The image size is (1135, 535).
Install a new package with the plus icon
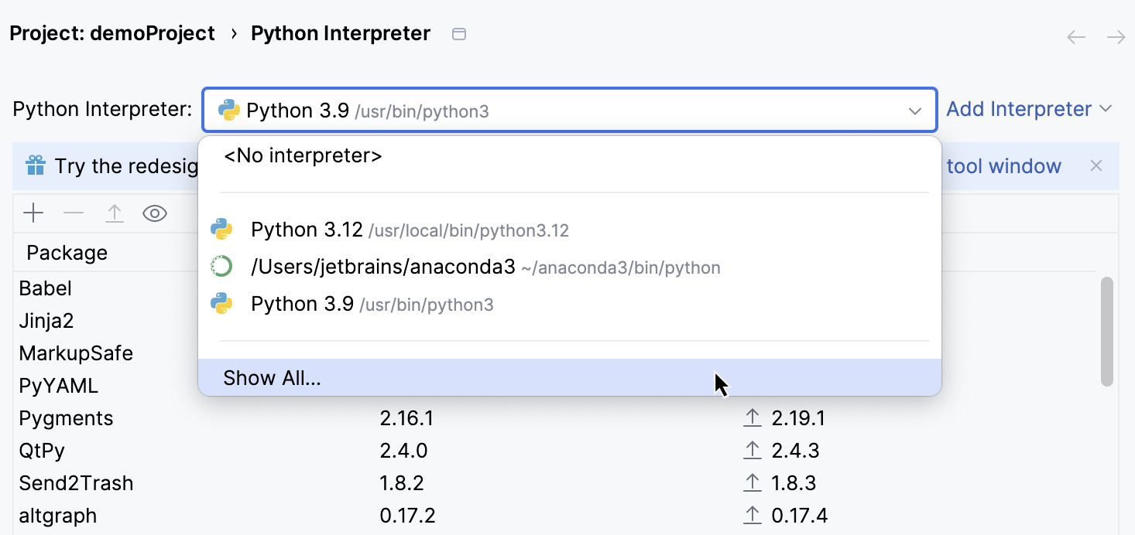33,213
